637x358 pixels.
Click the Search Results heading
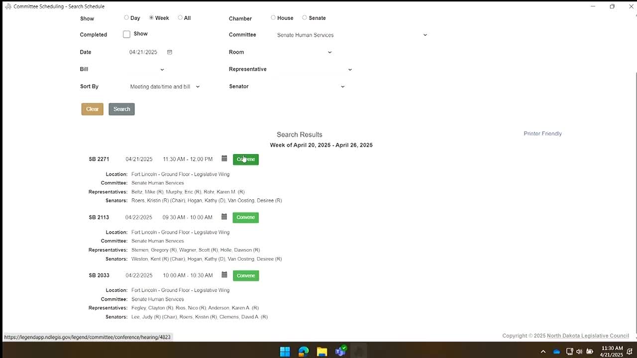300,135
